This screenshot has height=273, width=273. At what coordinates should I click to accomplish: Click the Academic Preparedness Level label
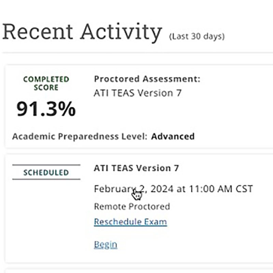coord(80,136)
